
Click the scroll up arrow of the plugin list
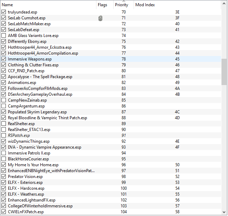pyautogui.click(x=224, y=4)
